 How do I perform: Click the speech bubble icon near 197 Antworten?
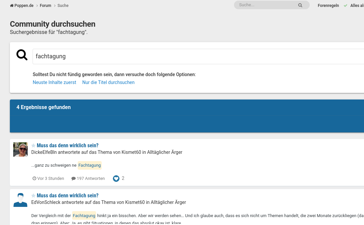pos(73,179)
